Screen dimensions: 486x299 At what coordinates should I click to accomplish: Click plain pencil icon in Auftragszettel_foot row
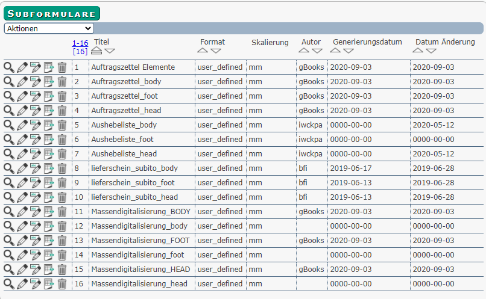(22, 96)
